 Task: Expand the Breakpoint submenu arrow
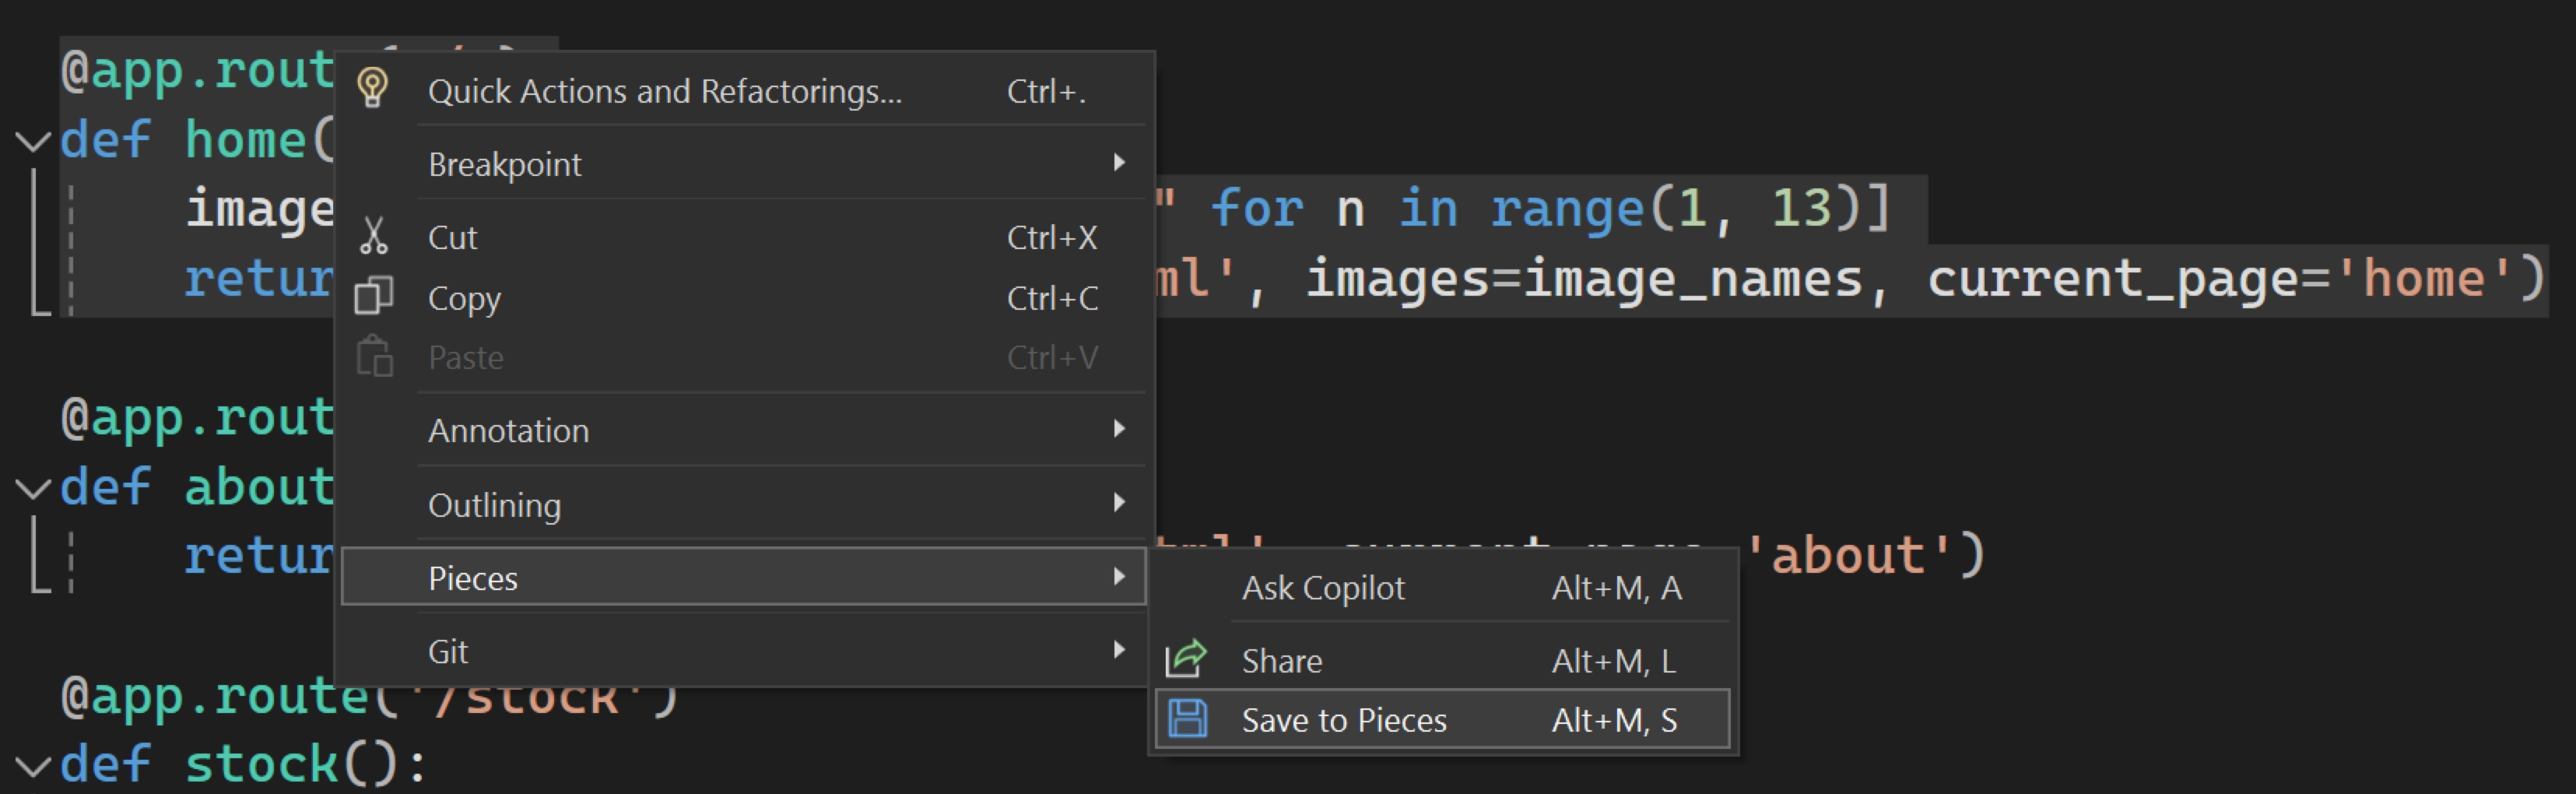(1119, 163)
